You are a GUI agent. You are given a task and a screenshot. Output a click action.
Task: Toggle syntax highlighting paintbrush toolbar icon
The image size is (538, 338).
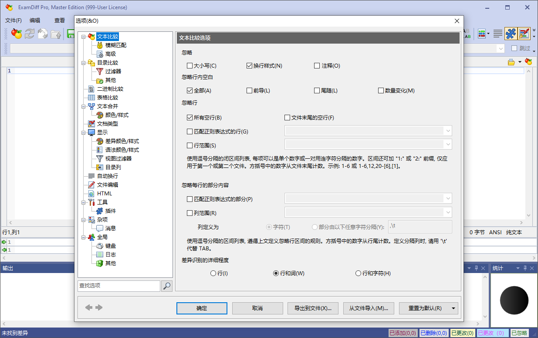[x=524, y=34]
